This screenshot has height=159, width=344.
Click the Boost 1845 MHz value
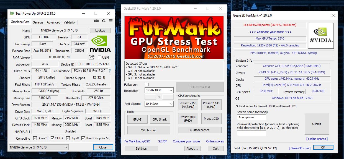pos(102,118)
